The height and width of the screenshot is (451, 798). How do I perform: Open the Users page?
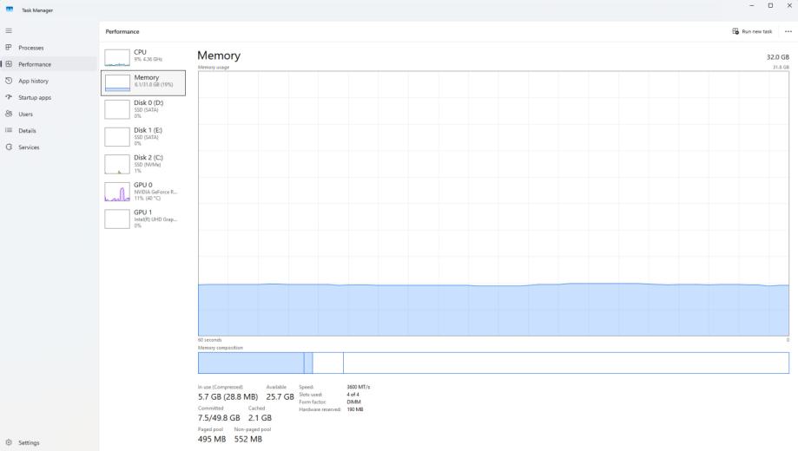tap(25, 114)
